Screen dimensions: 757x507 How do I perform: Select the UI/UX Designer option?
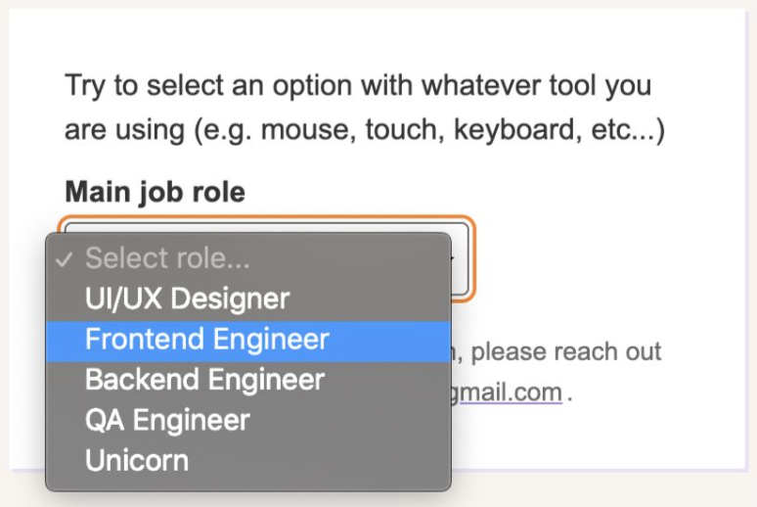tap(187, 299)
